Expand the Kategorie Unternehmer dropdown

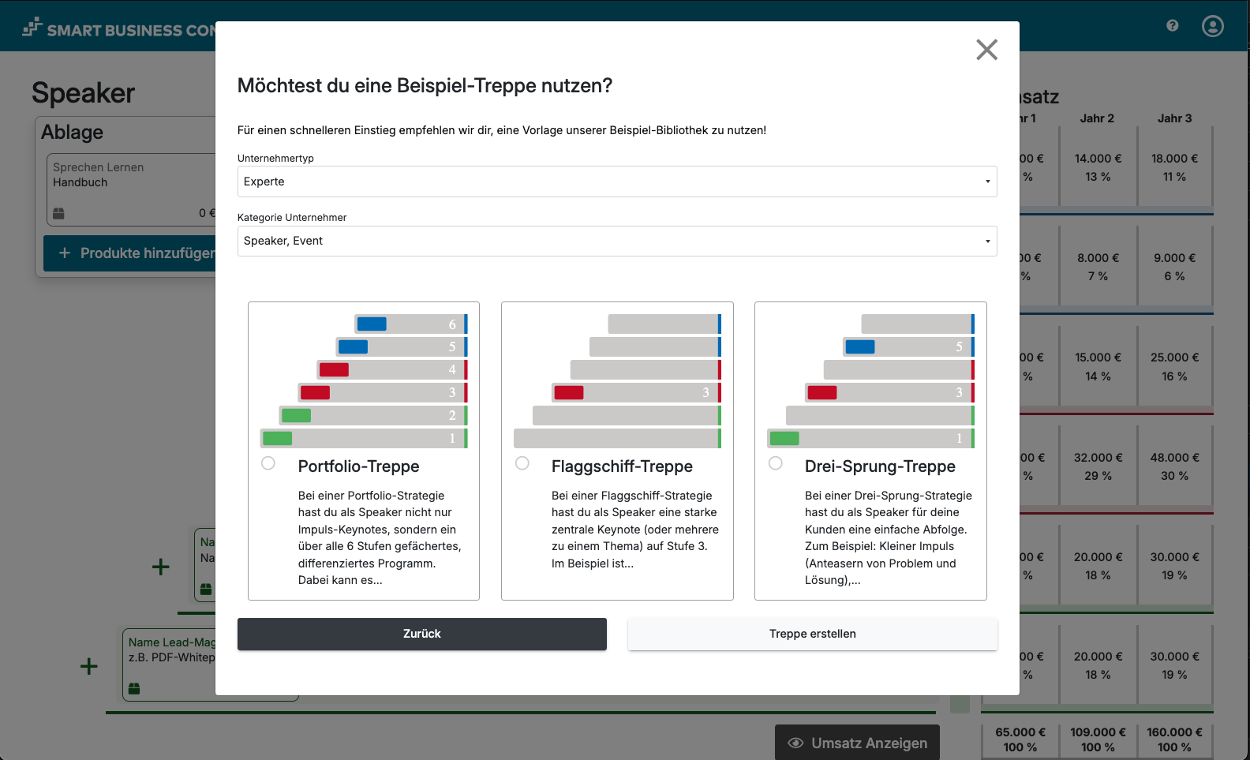pos(616,241)
